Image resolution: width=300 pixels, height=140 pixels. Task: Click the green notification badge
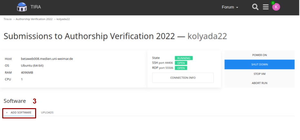[x=273, y=3]
